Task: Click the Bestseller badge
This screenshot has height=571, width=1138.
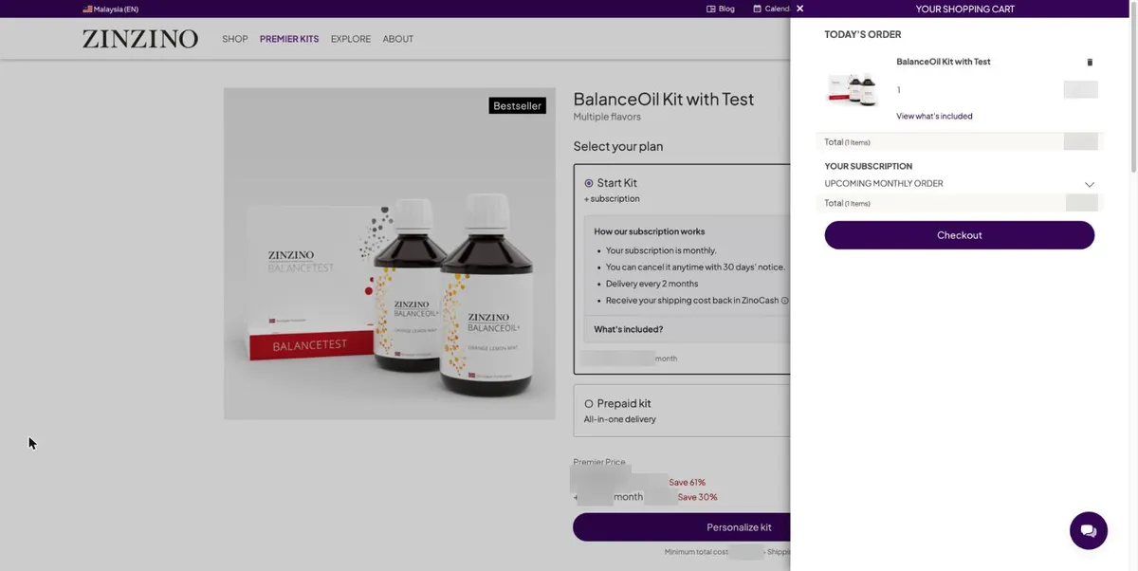Action: coord(518,105)
